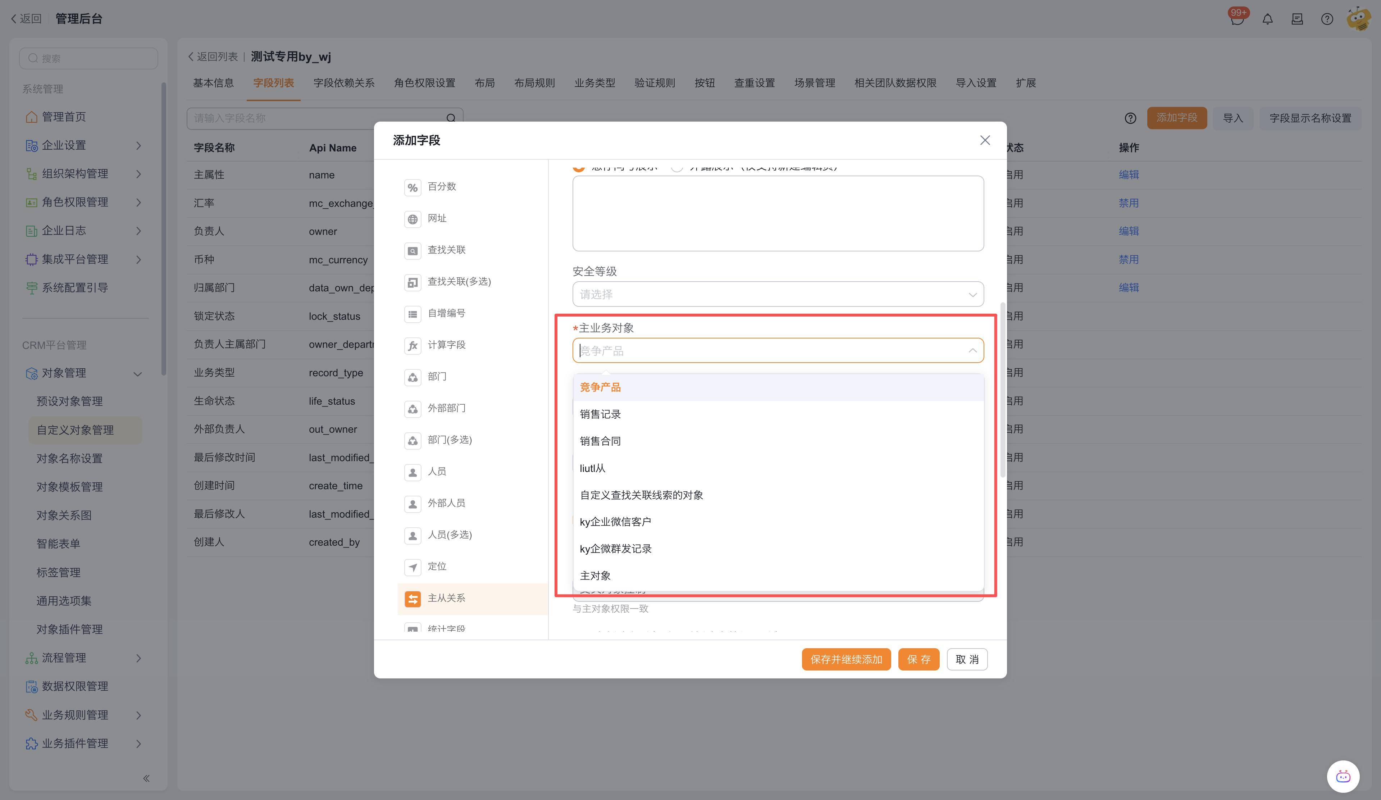Click the help question mark beside 添加字段

coord(1130,118)
